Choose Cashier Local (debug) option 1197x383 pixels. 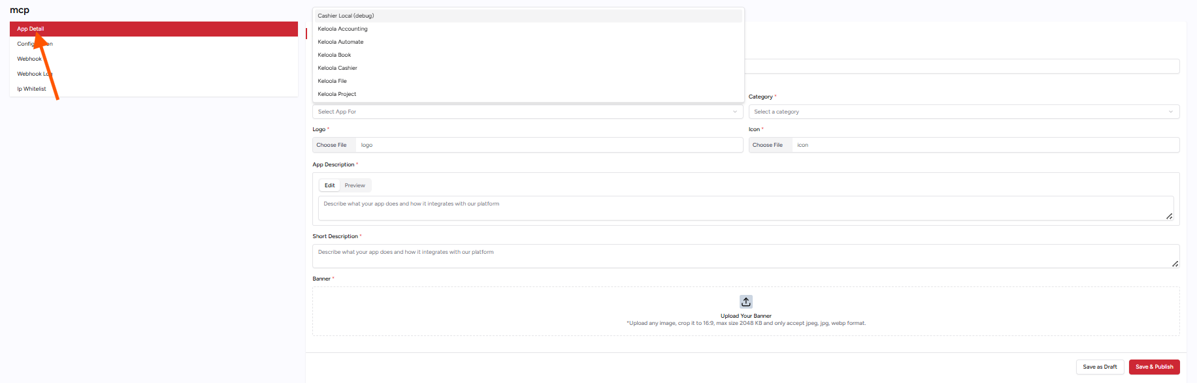click(528, 16)
